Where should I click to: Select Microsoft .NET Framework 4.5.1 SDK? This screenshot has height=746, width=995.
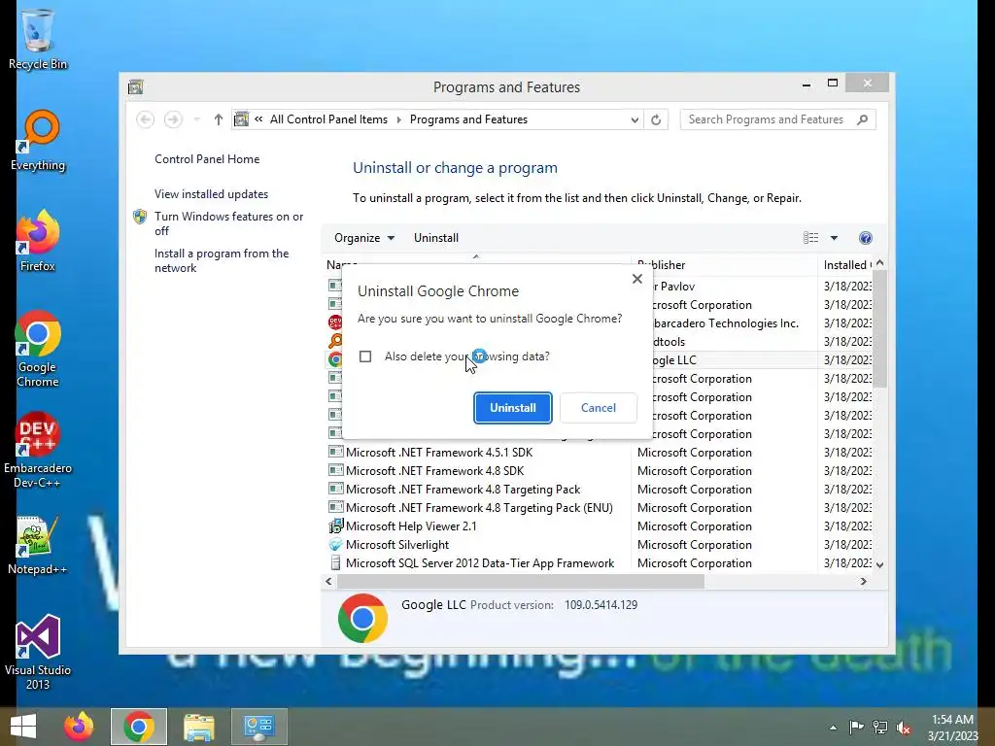coord(439,453)
